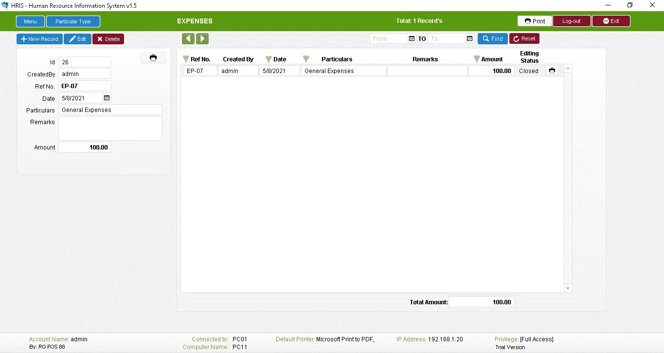Click the Total Amount field

coord(482,302)
